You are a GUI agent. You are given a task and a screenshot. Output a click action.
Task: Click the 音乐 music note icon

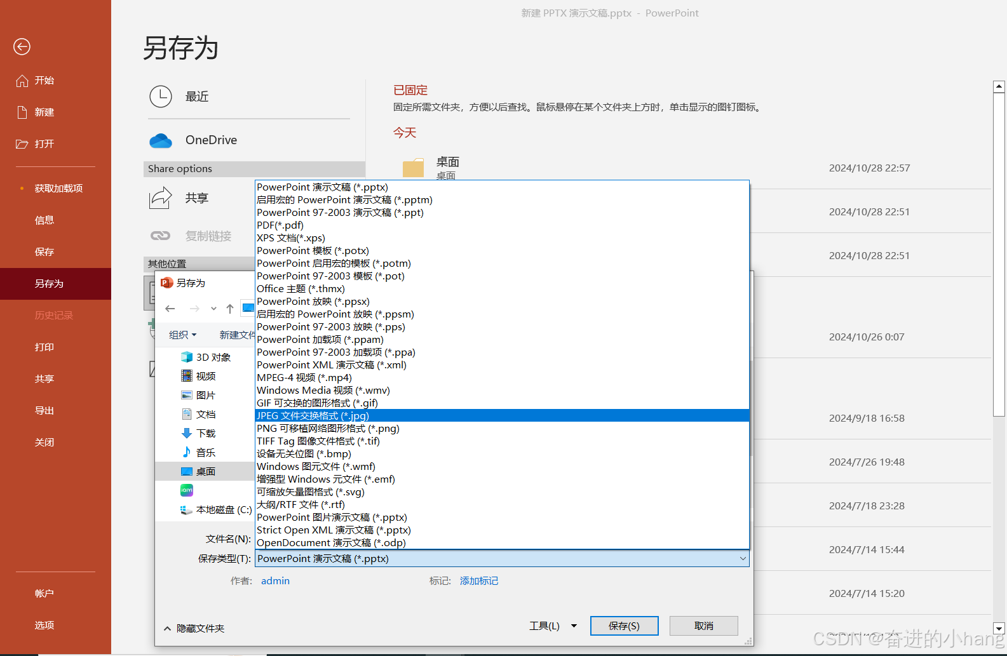point(187,452)
